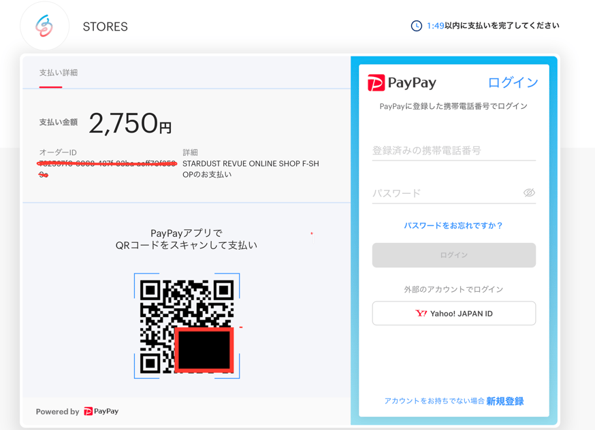The image size is (595, 430).
Task: Click the blue ログイン heading
Action: pyautogui.click(x=513, y=82)
